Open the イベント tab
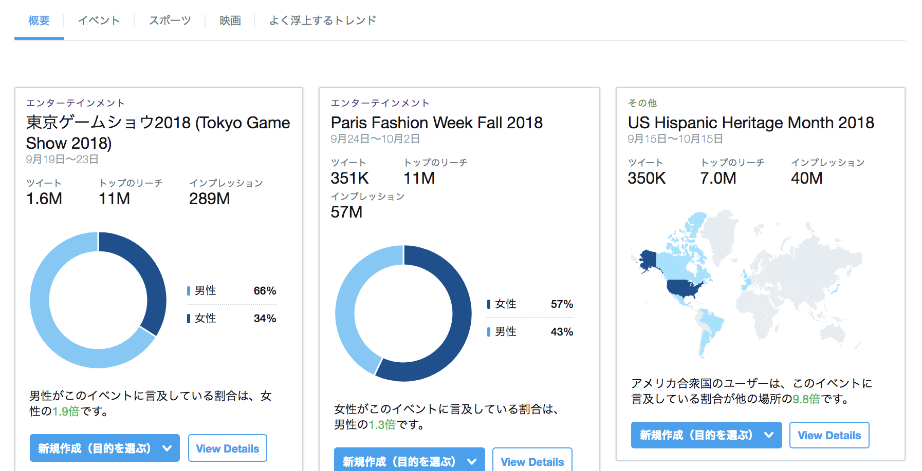 pyautogui.click(x=99, y=21)
